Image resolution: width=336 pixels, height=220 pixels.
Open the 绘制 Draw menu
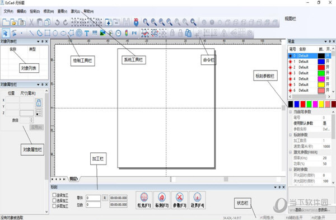click(35, 11)
